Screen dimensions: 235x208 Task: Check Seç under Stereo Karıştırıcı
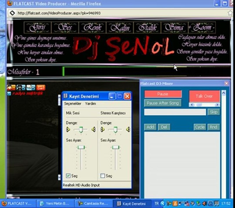point(103,176)
